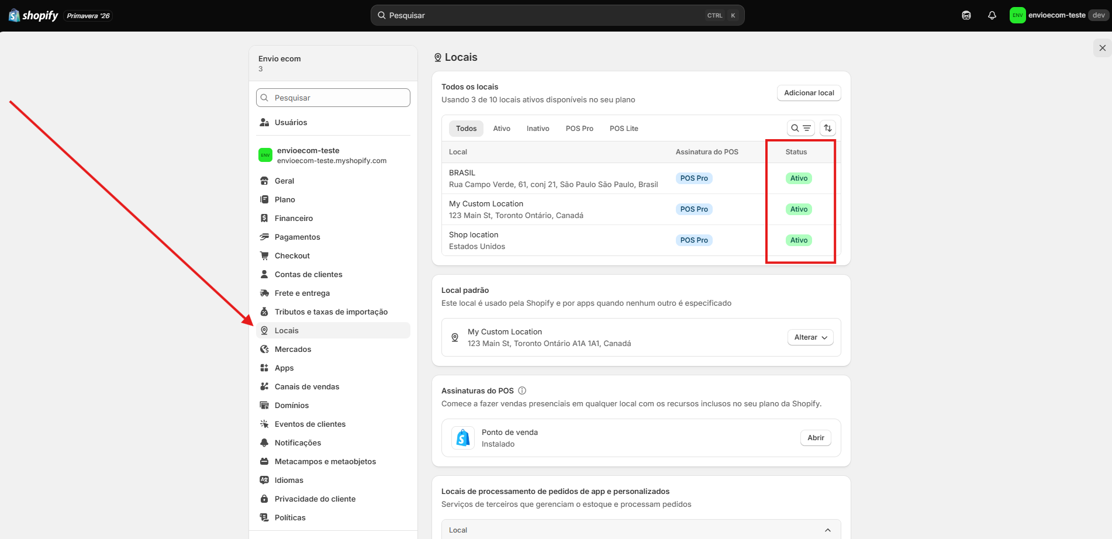1112x539 pixels.
Task: Click the Usuários people icon in the sidebar
Action: (264, 122)
